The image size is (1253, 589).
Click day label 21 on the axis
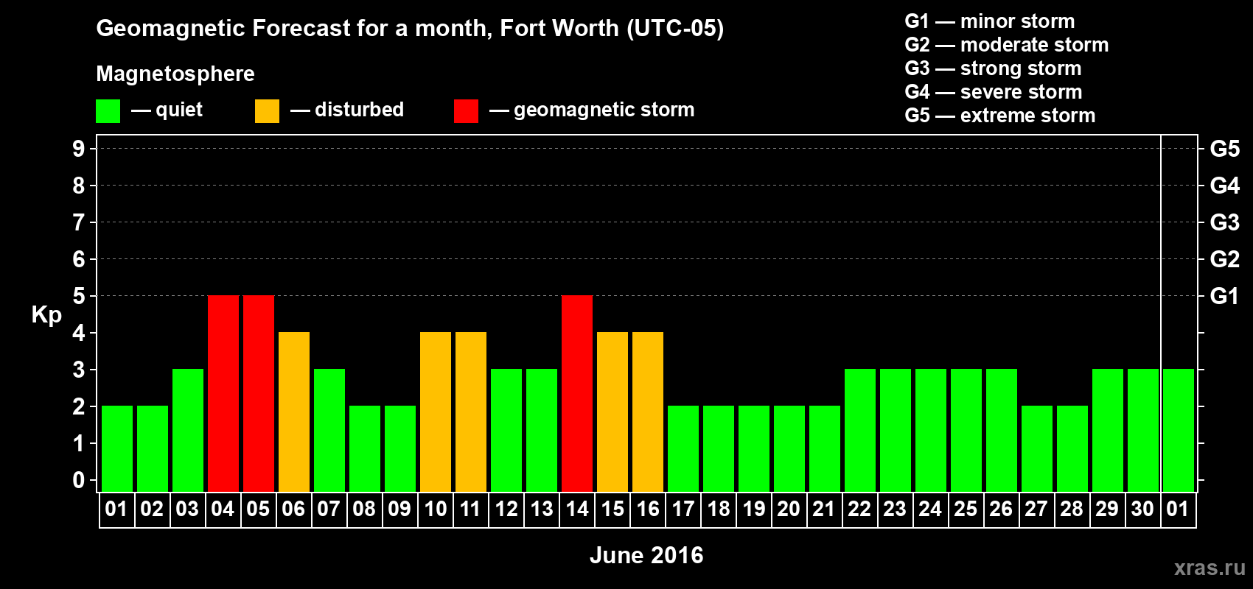click(824, 509)
